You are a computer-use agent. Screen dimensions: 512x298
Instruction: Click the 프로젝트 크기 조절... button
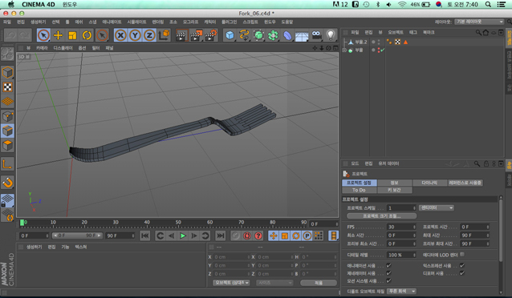tap(381, 215)
